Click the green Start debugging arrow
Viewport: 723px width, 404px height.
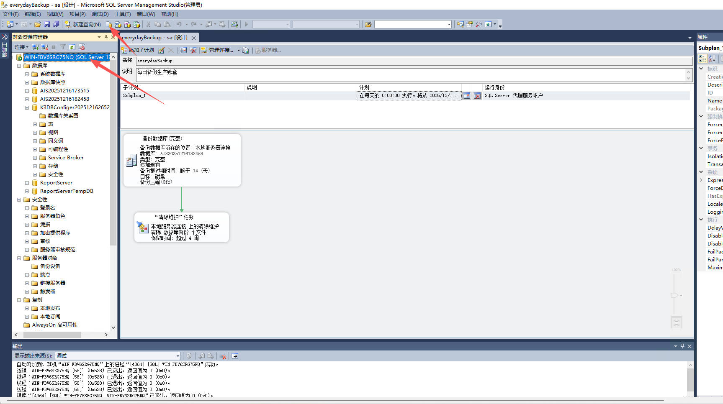(247, 24)
